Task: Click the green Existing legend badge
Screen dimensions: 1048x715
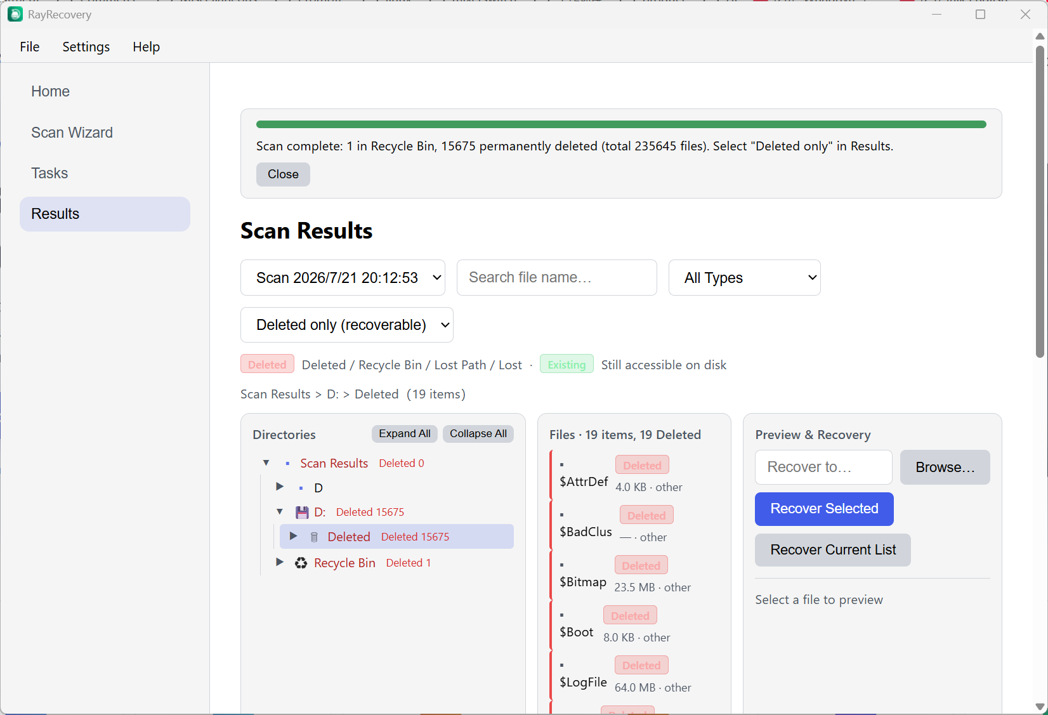Action: 567,364
